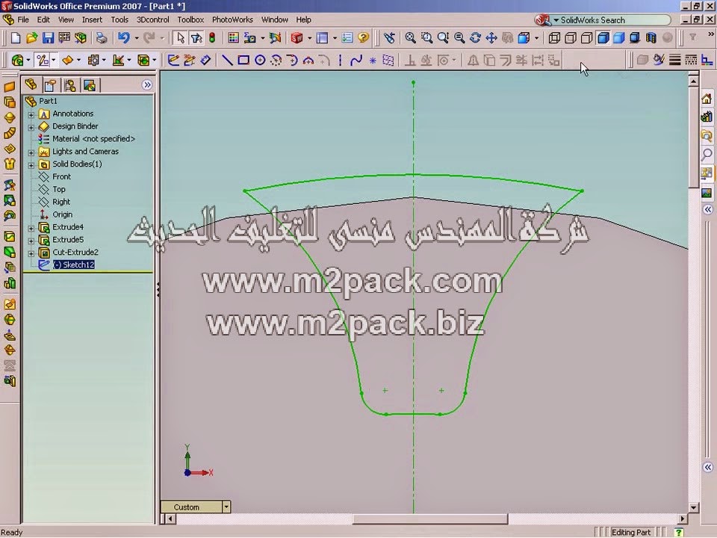
Task: Switch to the PropertyManager tab
Action: click(50, 85)
